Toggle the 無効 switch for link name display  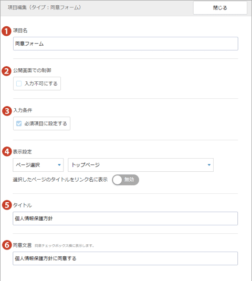pos(125,180)
